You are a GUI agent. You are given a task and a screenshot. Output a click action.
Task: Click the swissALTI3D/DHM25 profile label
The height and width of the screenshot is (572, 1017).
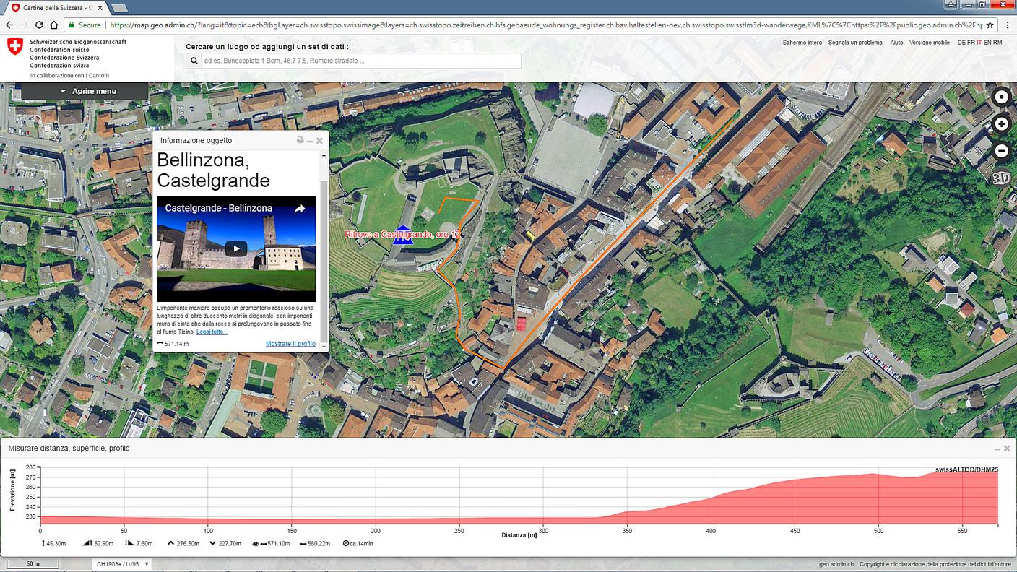pos(966,469)
